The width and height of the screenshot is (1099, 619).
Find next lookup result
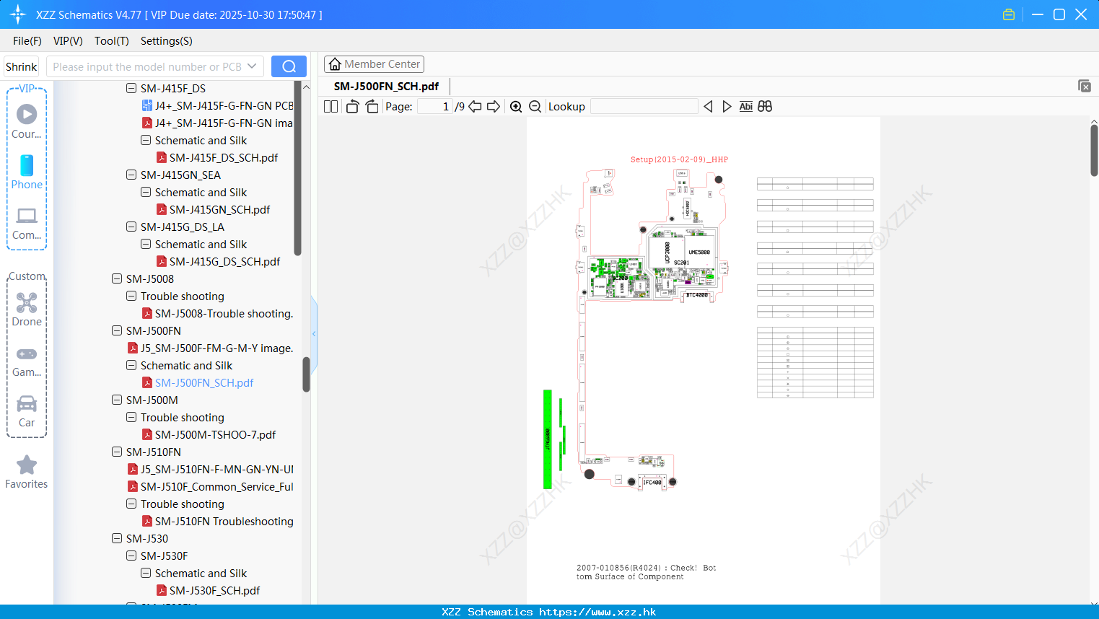pyautogui.click(x=727, y=106)
